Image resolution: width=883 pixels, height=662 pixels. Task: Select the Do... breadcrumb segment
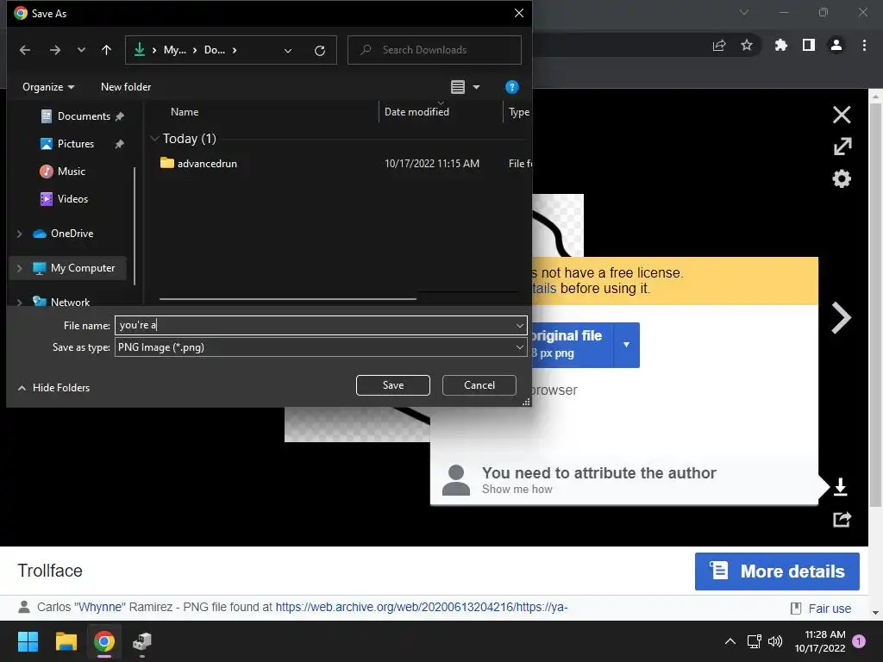tap(215, 50)
